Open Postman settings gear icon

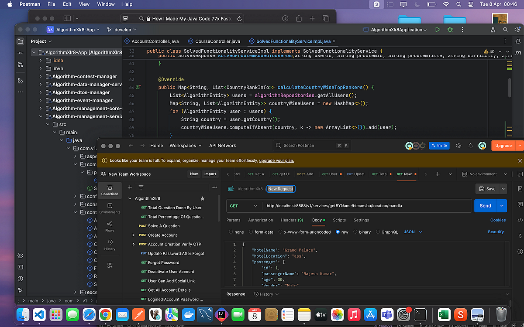point(458,146)
